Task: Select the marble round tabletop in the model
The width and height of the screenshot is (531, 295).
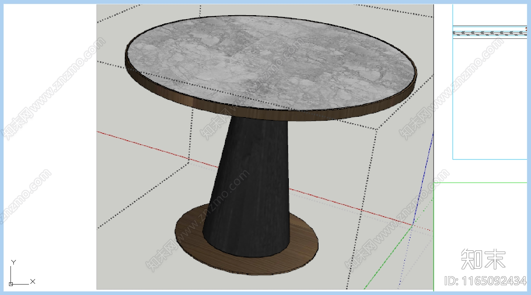Action: 271,62
